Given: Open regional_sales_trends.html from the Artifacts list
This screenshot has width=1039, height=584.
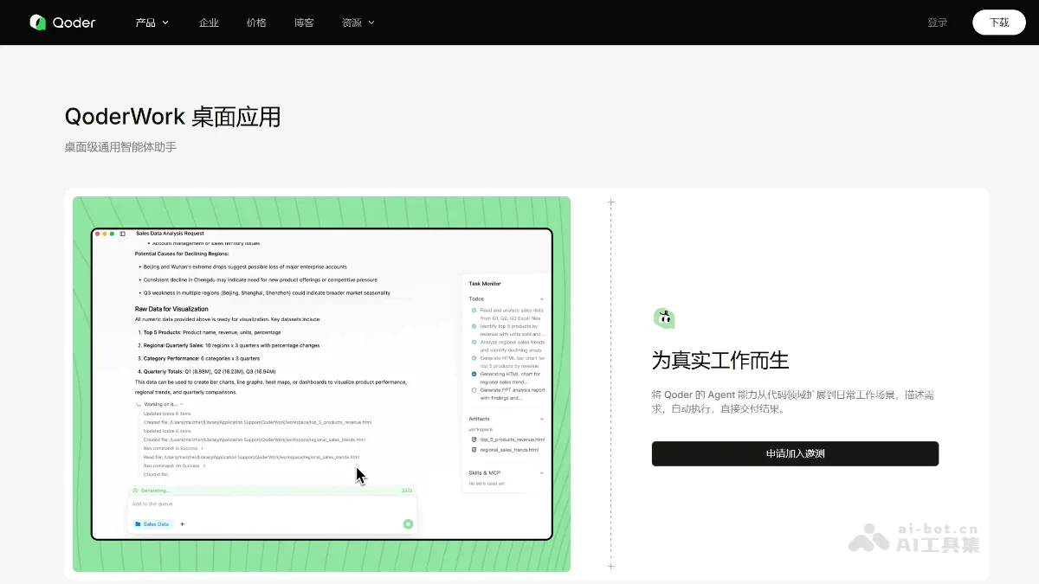Looking at the screenshot, I should (508, 450).
